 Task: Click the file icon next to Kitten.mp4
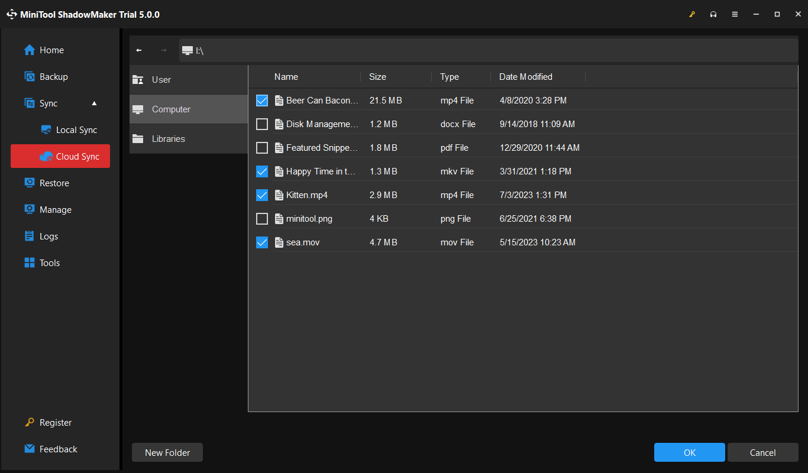[x=280, y=195]
